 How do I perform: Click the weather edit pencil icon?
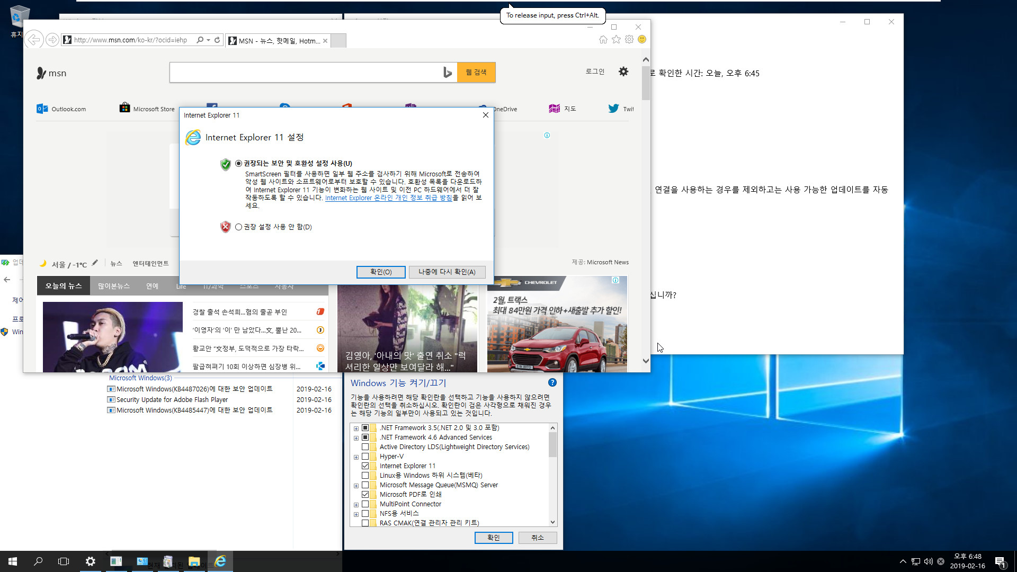(x=95, y=263)
